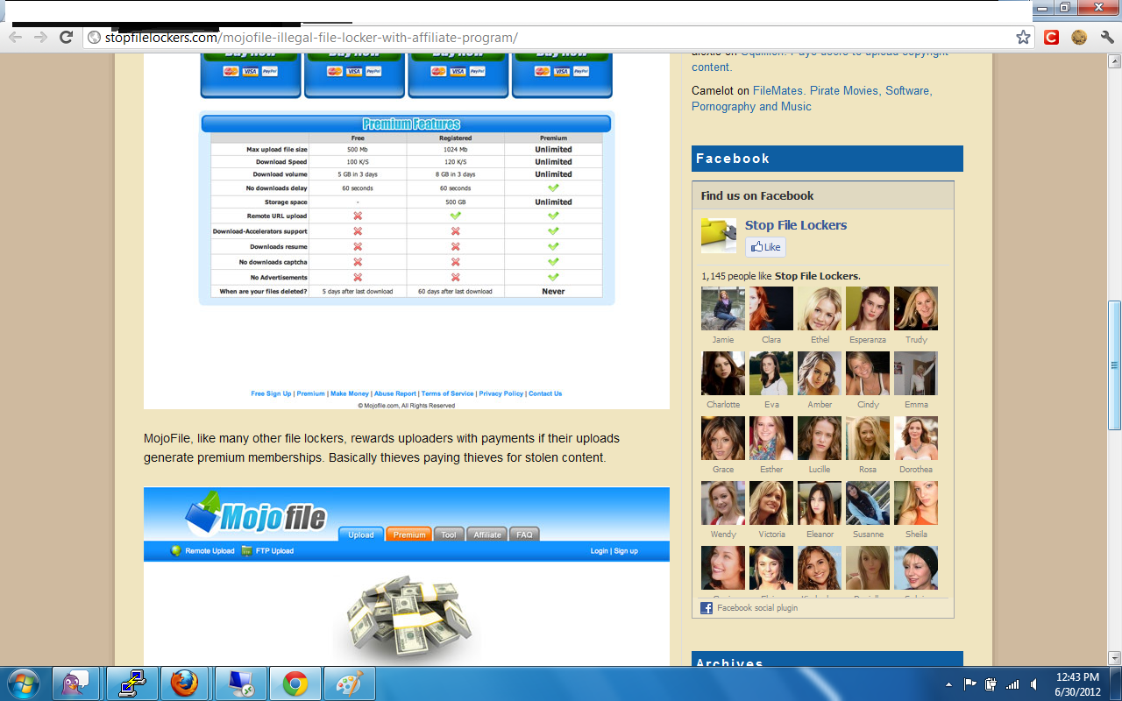Screen dimensions: 1122x701
Task: Click the cookie extension icon
Action: tap(1078, 37)
